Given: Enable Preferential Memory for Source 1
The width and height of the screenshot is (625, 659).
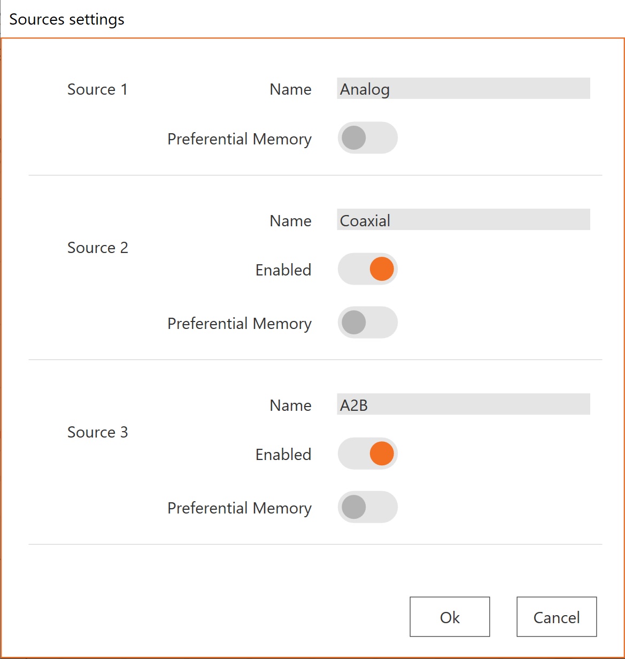Looking at the screenshot, I should [367, 138].
